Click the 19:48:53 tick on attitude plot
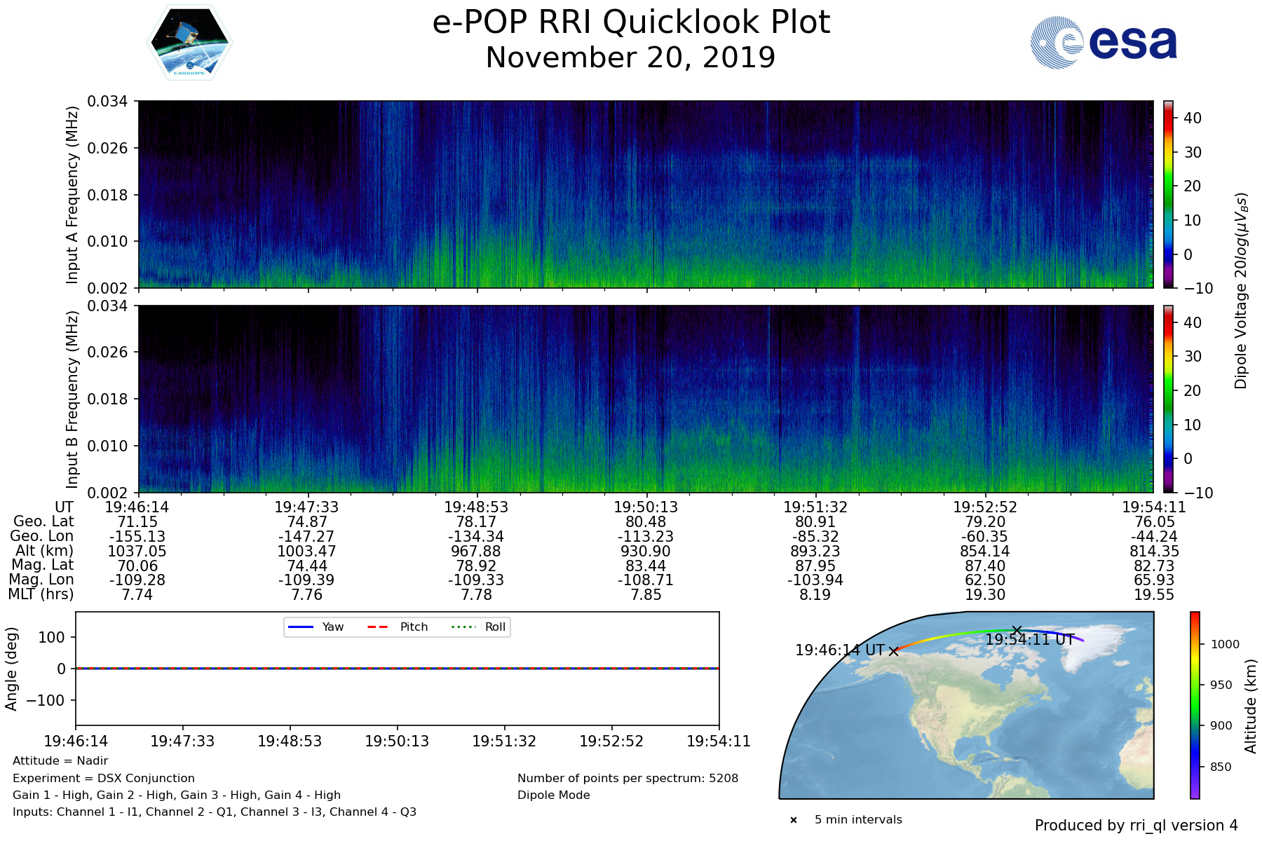The height and width of the screenshot is (841, 1262). 290,741
